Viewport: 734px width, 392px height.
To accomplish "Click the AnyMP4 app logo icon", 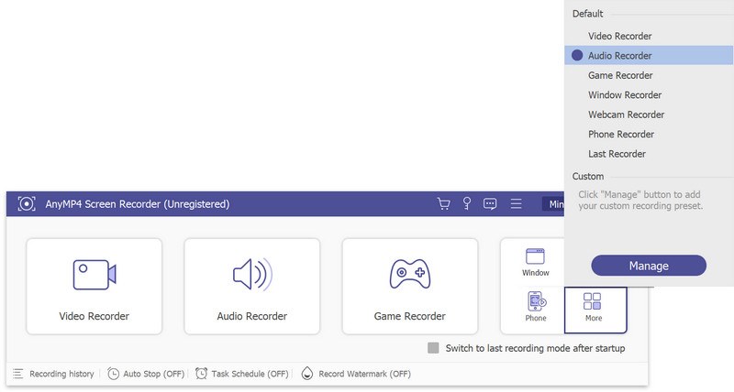I will tap(27, 203).
